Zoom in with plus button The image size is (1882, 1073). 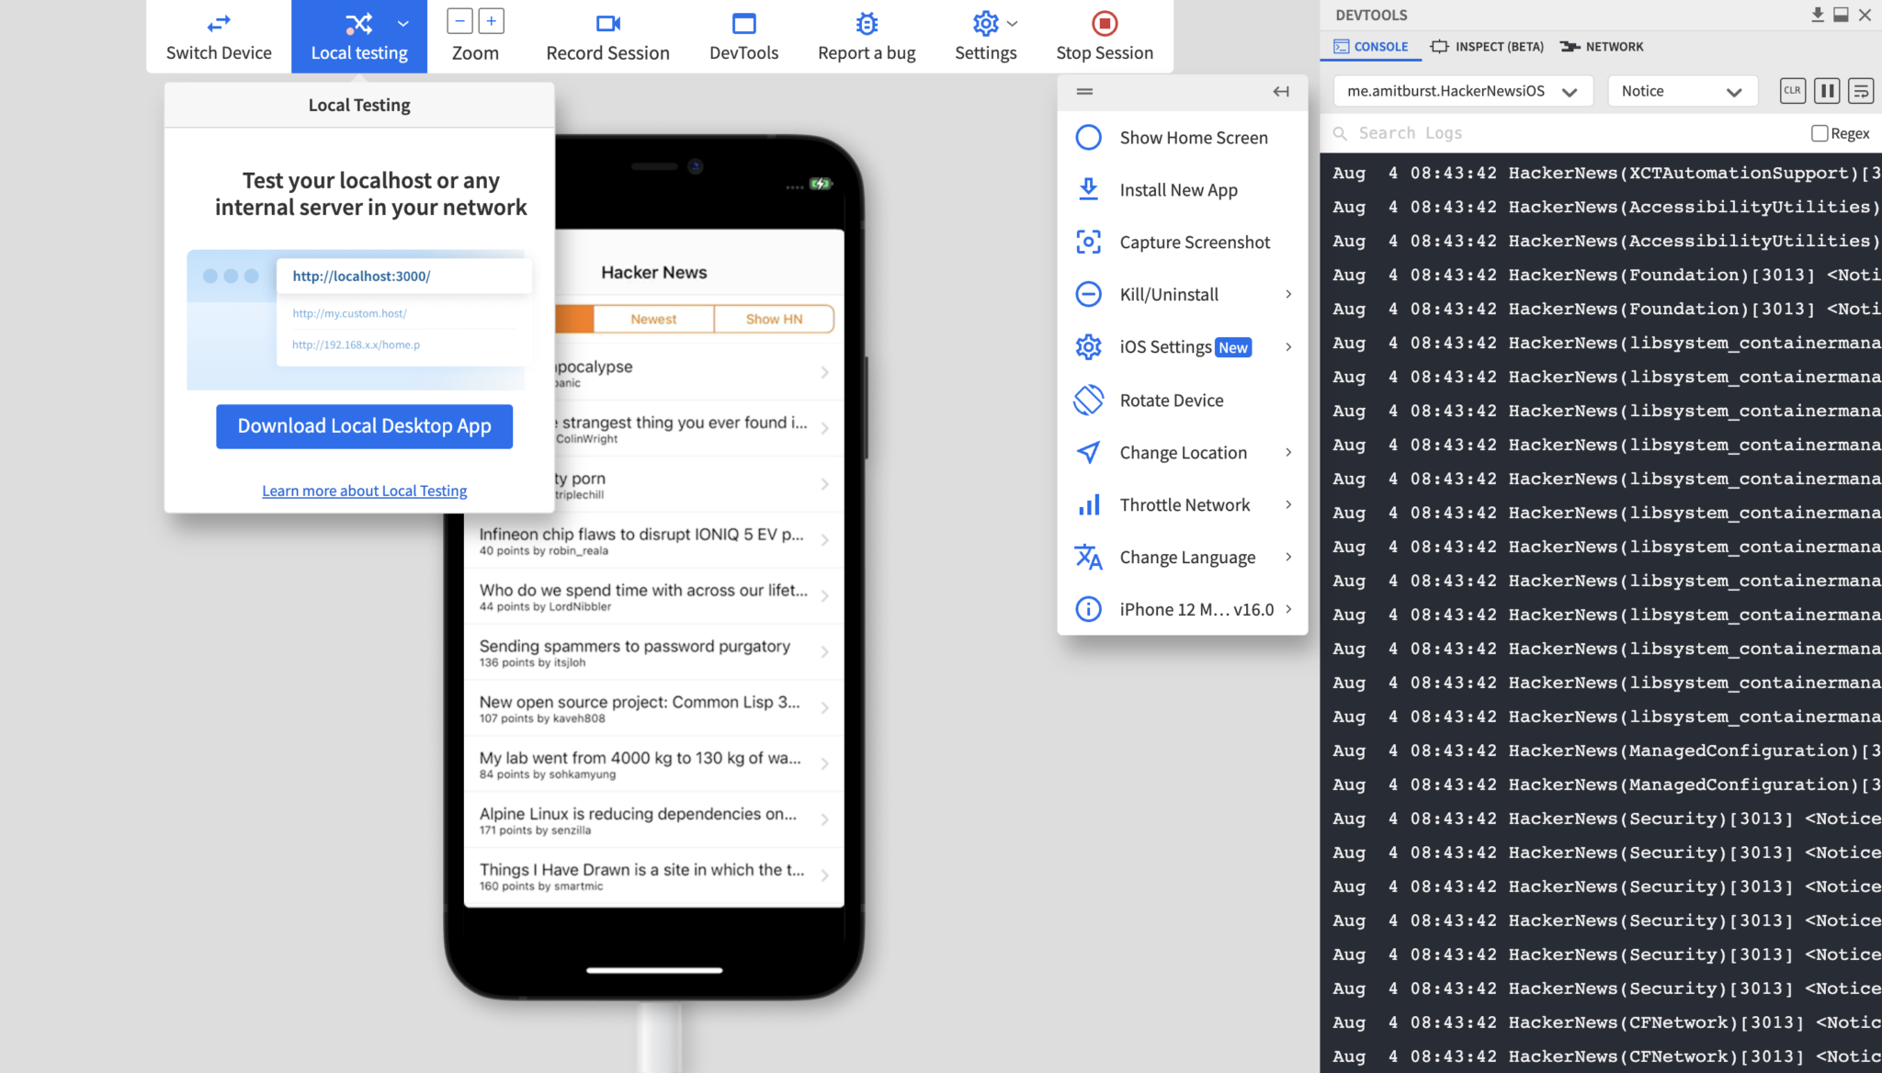491,21
